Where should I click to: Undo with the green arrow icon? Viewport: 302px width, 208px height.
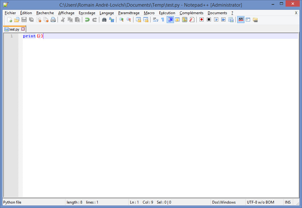[87, 20]
